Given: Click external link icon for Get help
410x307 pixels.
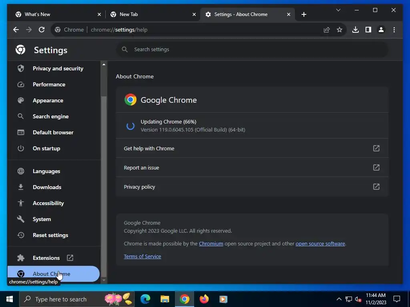Looking at the screenshot, I should tap(376, 148).
